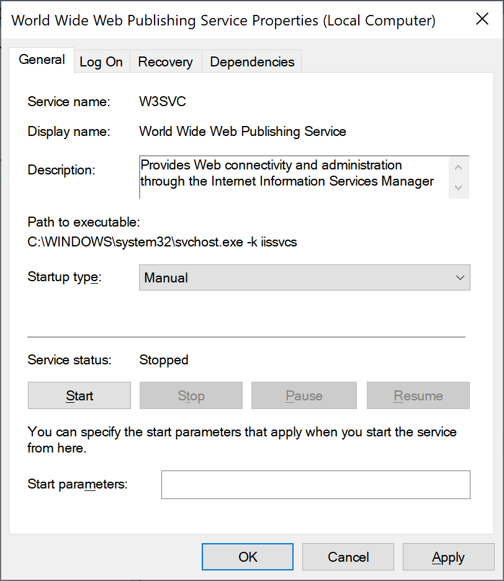
Task: Click the Start parameters label
Action: [78, 484]
